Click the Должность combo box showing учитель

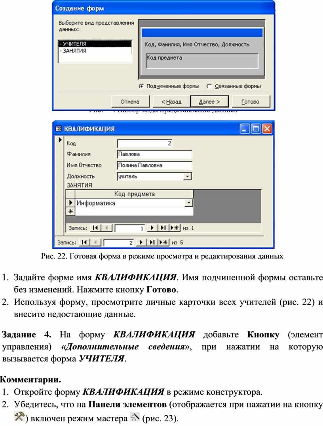[154, 177]
